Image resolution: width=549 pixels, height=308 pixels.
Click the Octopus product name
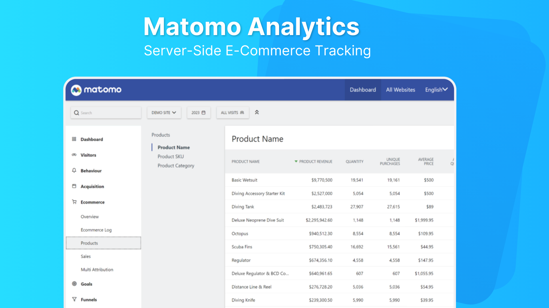tap(240, 234)
